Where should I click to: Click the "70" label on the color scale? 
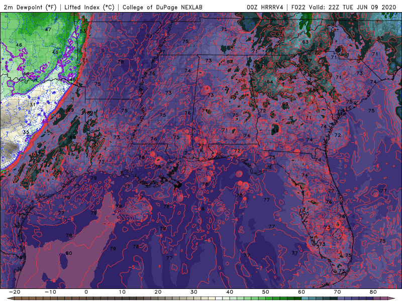[337, 292]
